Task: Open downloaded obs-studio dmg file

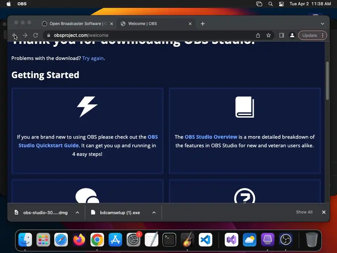Action: click(42, 212)
